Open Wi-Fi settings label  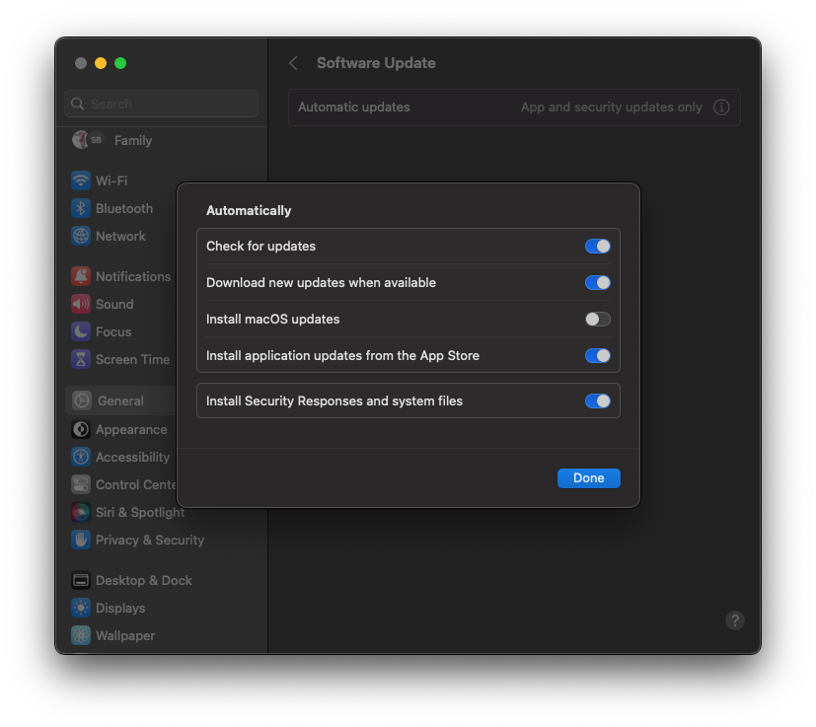coord(111,181)
